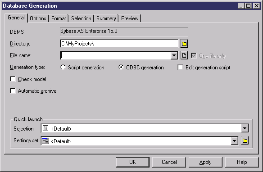Enable Automatic archive checkbox
Viewport: 263px width, 172px height.
(13, 91)
